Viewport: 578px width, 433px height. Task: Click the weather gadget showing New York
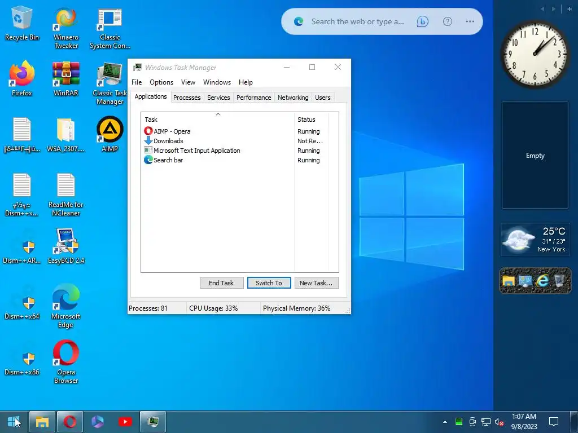click(535, 240)
